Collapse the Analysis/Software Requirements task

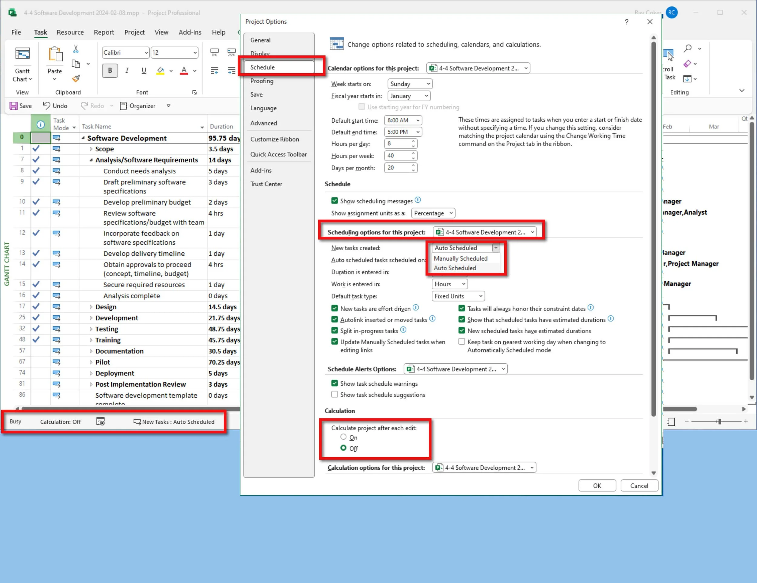click(91, 160)
